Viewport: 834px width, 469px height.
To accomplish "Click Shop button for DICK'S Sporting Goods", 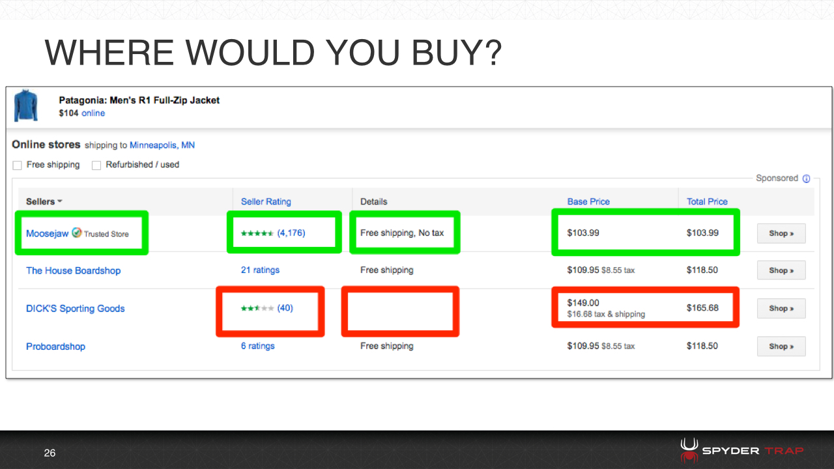I will [781, 308].
